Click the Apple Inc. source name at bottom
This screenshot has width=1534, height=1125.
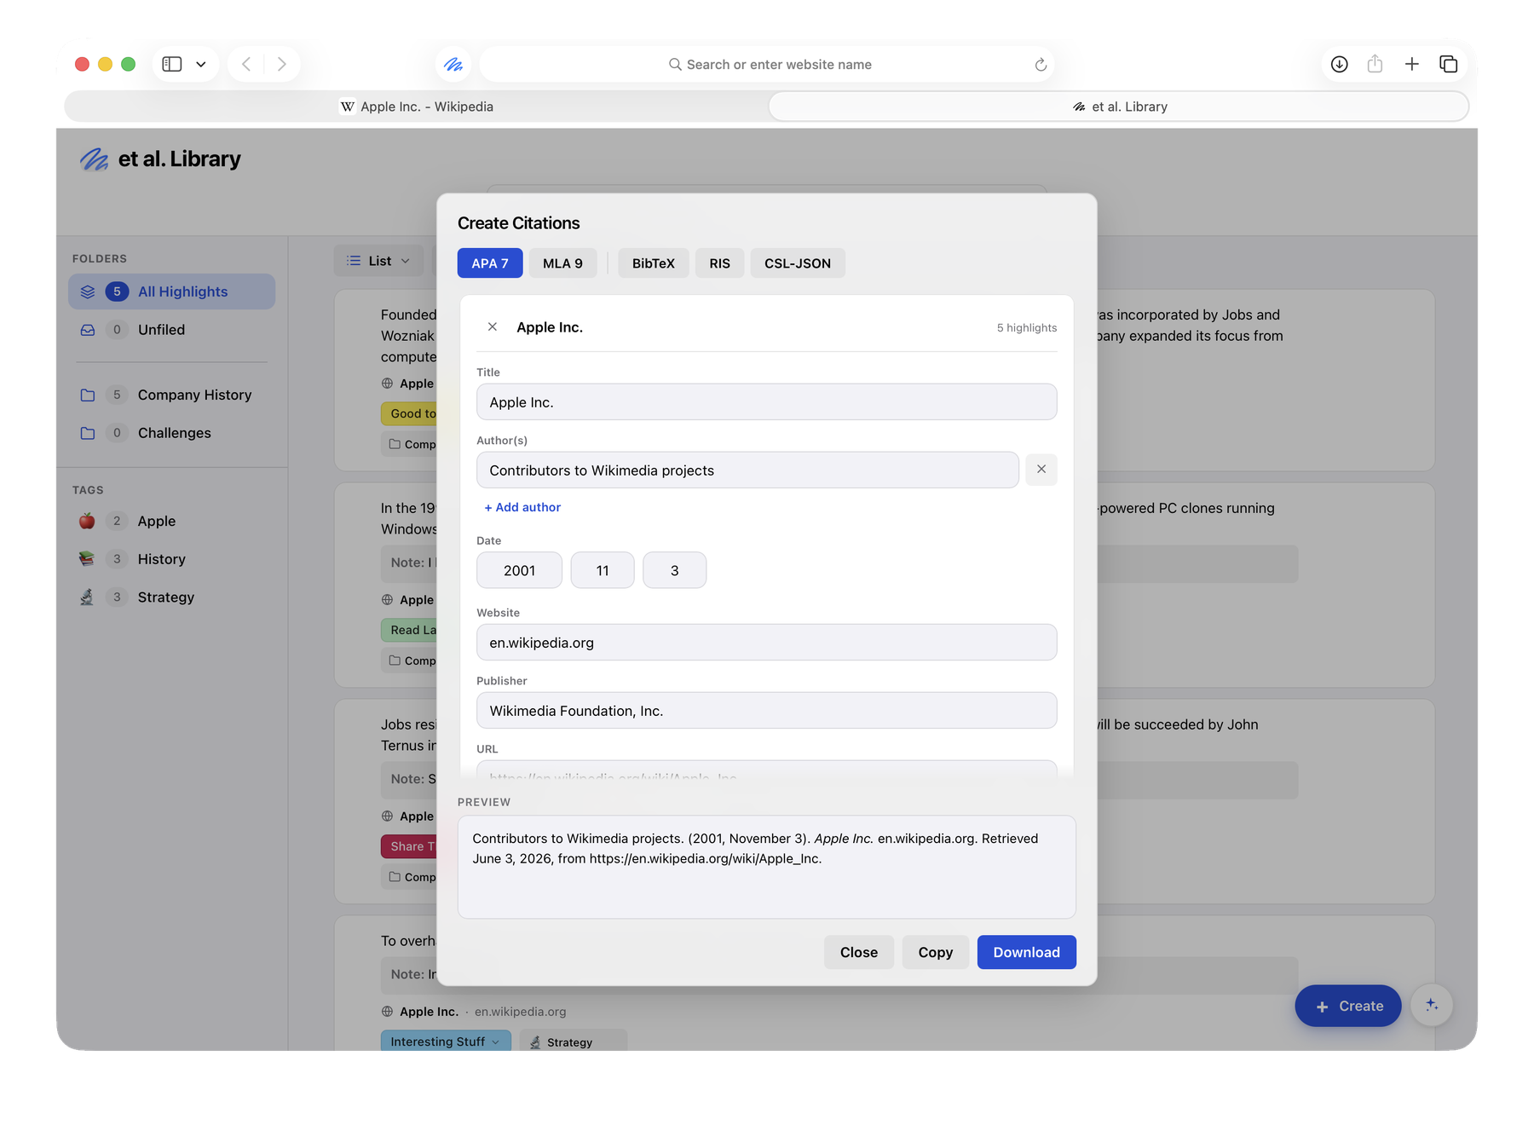(x=429, y=1012)
